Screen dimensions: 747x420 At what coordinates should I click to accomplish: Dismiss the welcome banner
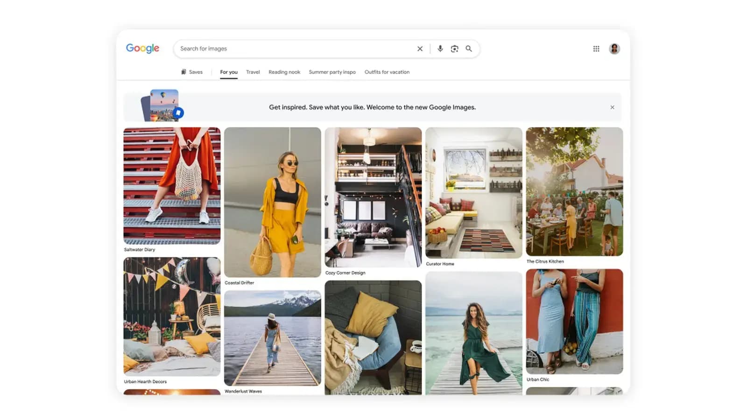pyautogui.click(x=612, y=107)
